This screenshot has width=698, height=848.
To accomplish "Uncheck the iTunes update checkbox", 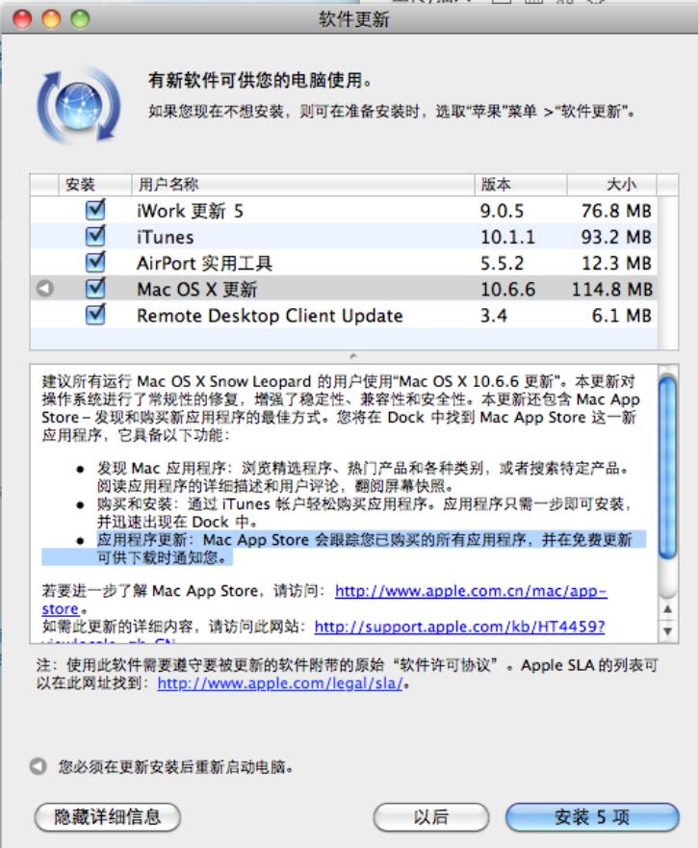I will pos(95,236).
